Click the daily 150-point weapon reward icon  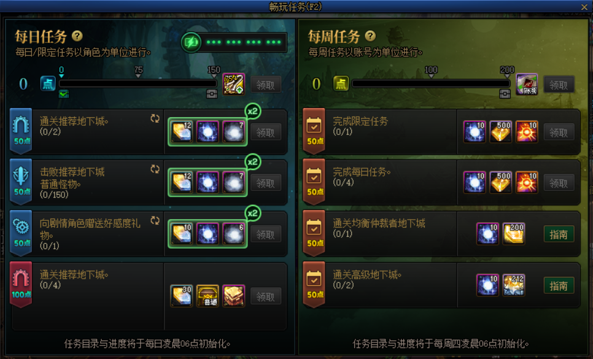233,84
